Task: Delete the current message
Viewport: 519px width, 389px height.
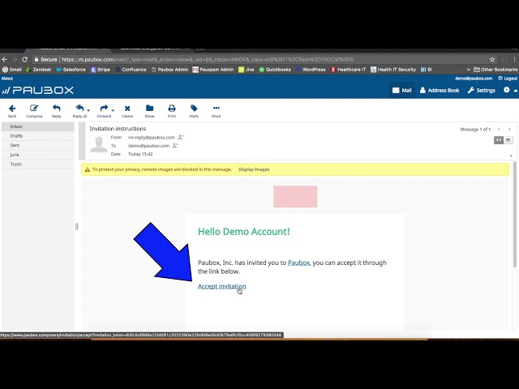Action: click(x=127, y=111)
